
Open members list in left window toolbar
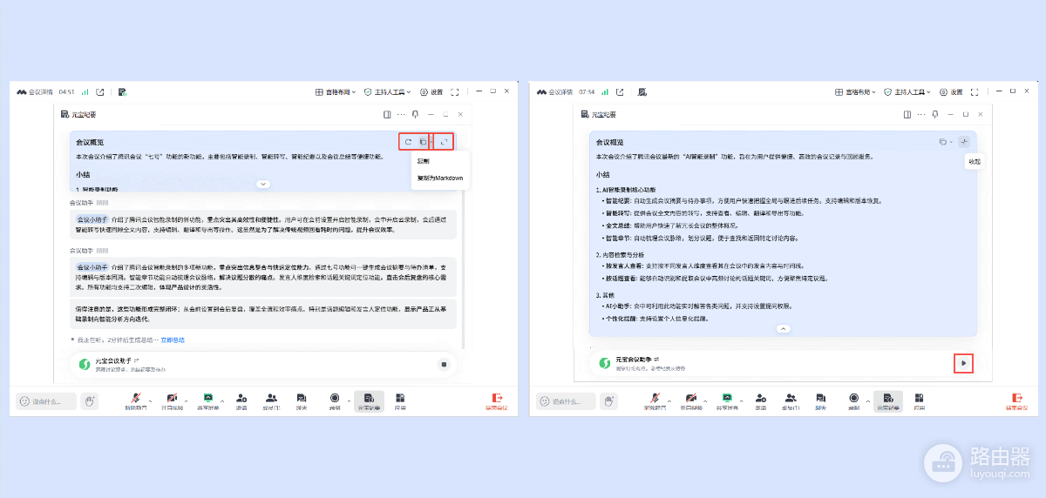click(x=272, y=400)
